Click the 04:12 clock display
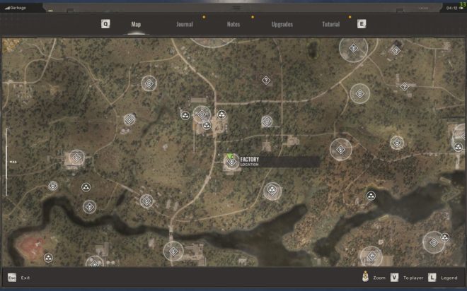Screen dimensions: 467x291 pyautogui.click(x=451, y=8)
